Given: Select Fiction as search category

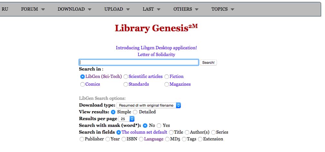Looking at the screenshot, I should (x=167, y=77).
